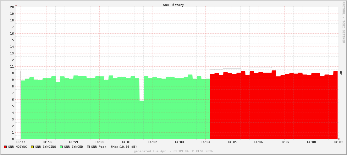Click the 13:57 time axis label
Screen dimensions: 347x155
(x=20, y=142)
